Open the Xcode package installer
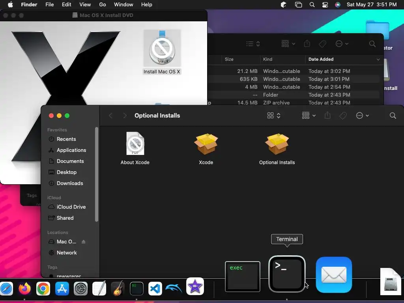 click(206, 144)
